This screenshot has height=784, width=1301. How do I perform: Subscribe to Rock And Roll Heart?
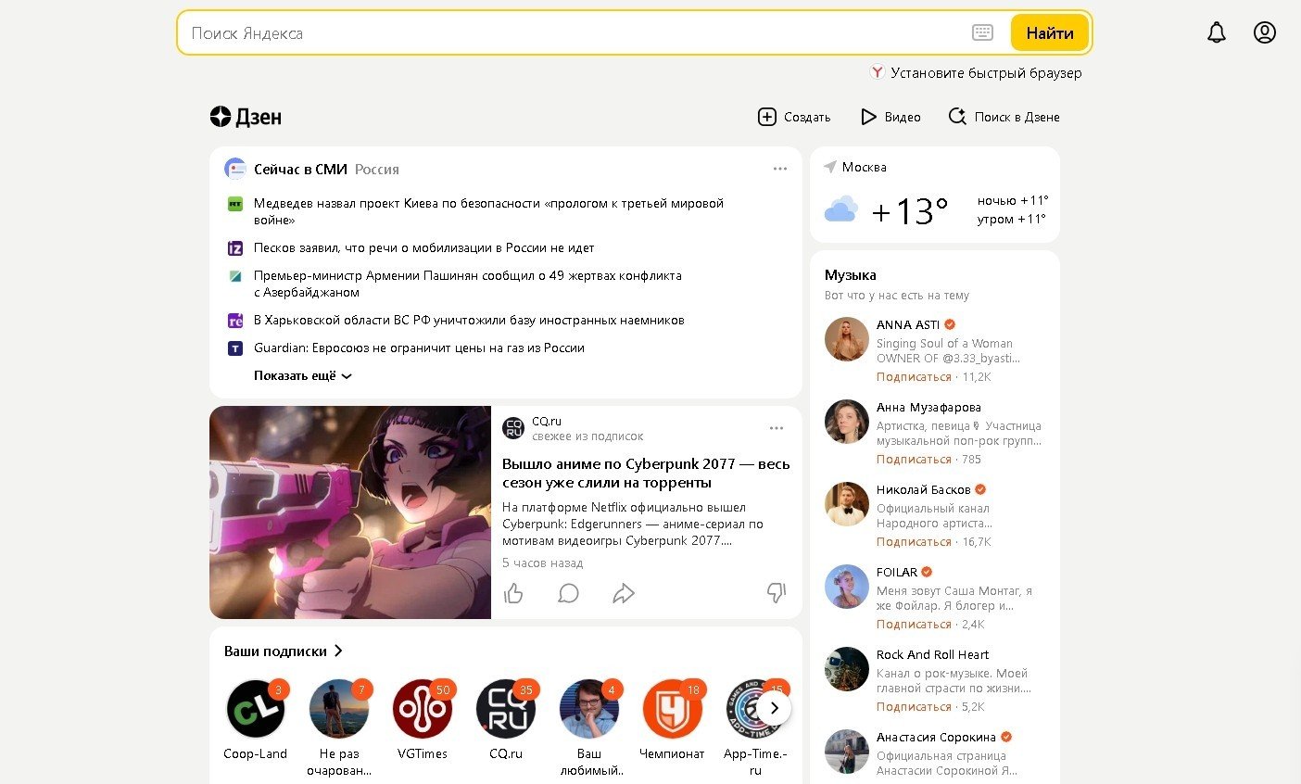coord(914,707)
